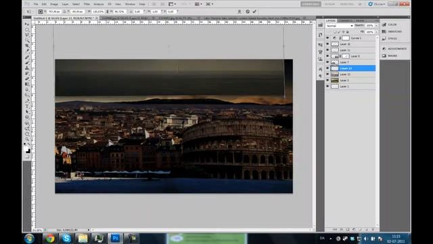This screenshot has height=244, width=433.
Task: Click the zoom percentage field in status bar
Action: 37,230
